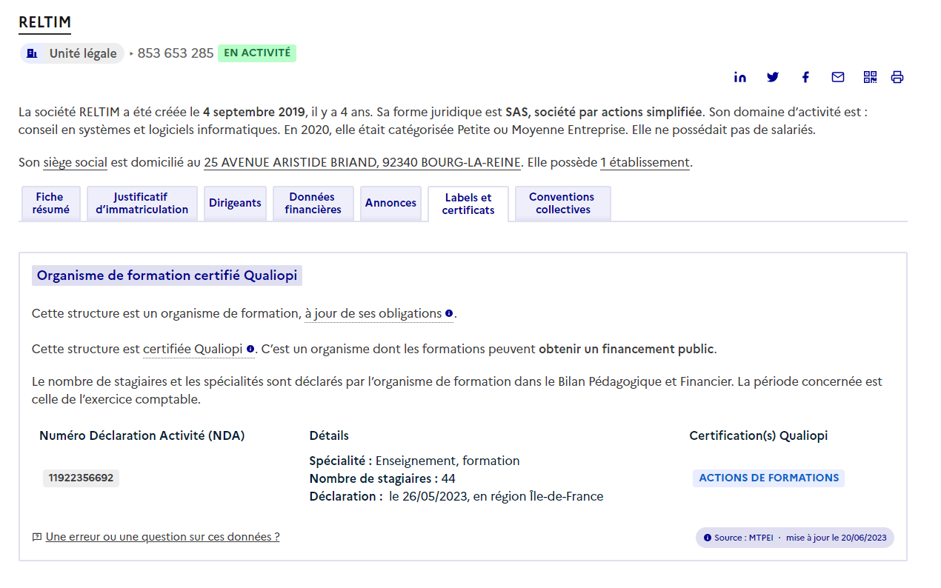This screenshot has height=588, width=941.
Task: Open the '1 établissement' link
Action: (645, 163)
